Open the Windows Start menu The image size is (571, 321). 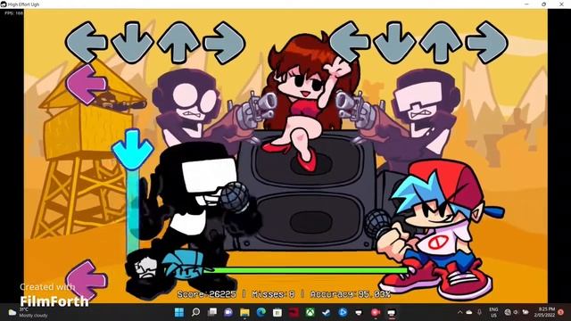tap(179, 312)
